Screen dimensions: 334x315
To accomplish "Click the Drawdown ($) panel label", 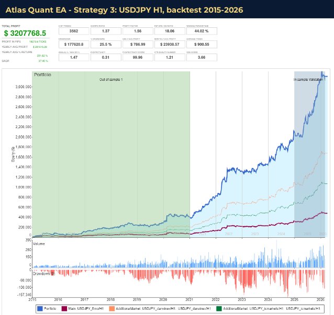I will pyautogui.click(x=44, y=274).
